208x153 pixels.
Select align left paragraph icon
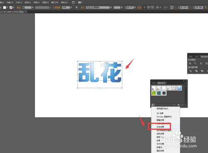[144, 7]
